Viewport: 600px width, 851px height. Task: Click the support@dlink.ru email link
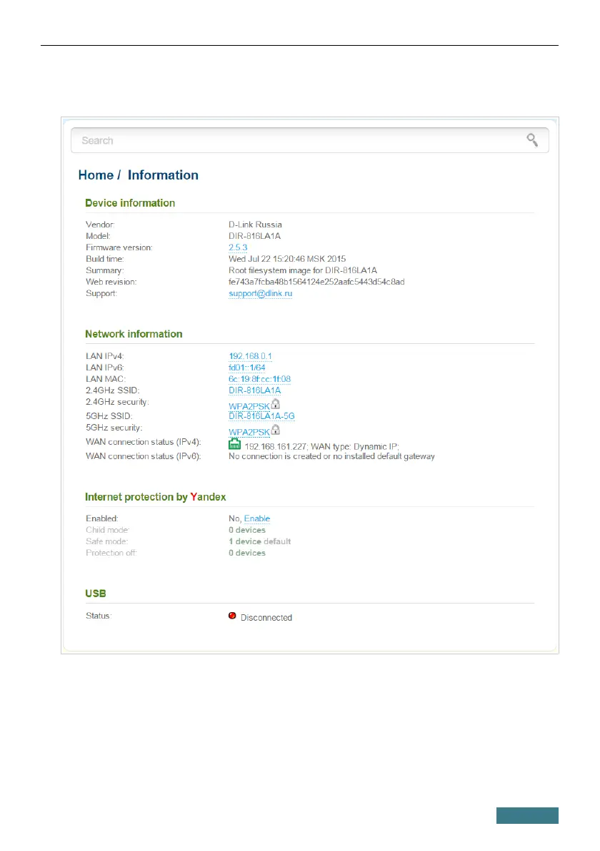pyautogui.click(x=260, y=294)
